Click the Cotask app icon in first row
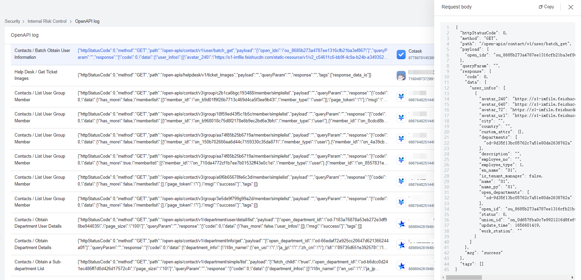The height and width of the screenshot is (280, 581). tap(401, 54)
